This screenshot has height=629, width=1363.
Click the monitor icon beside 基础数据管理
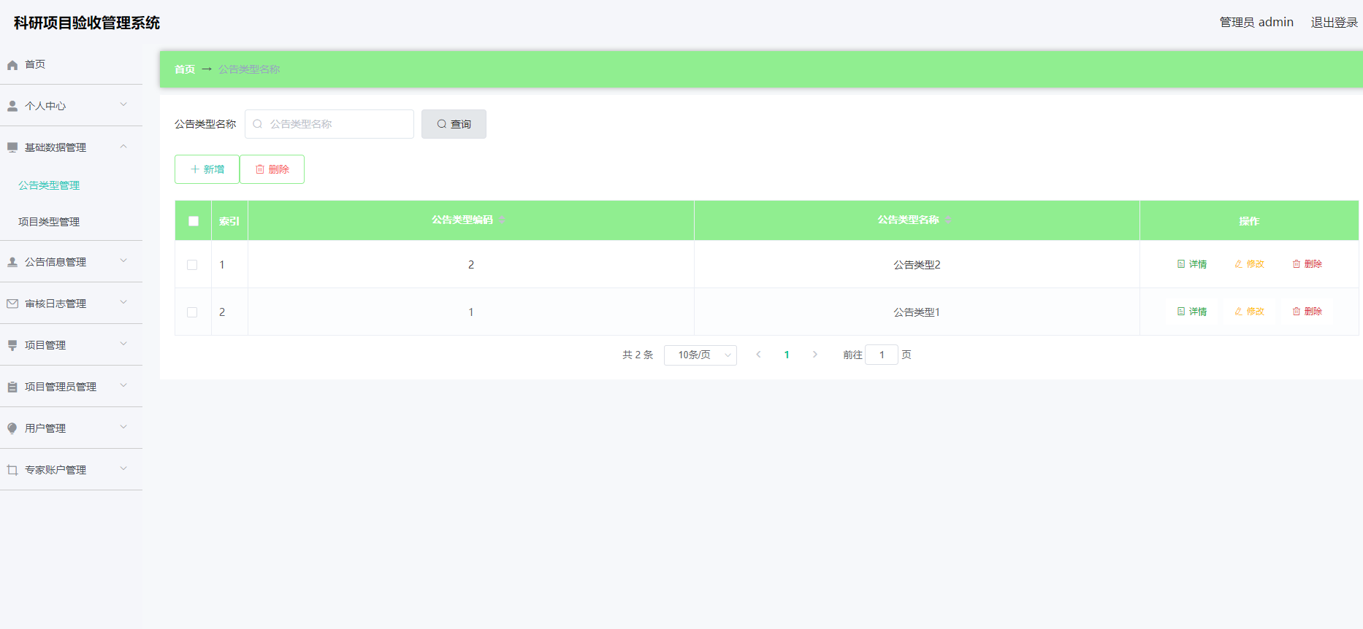click(12, 147)
